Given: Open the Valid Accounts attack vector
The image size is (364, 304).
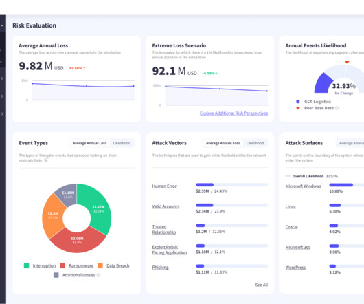Looking at the screenshot, I should 166,206.
